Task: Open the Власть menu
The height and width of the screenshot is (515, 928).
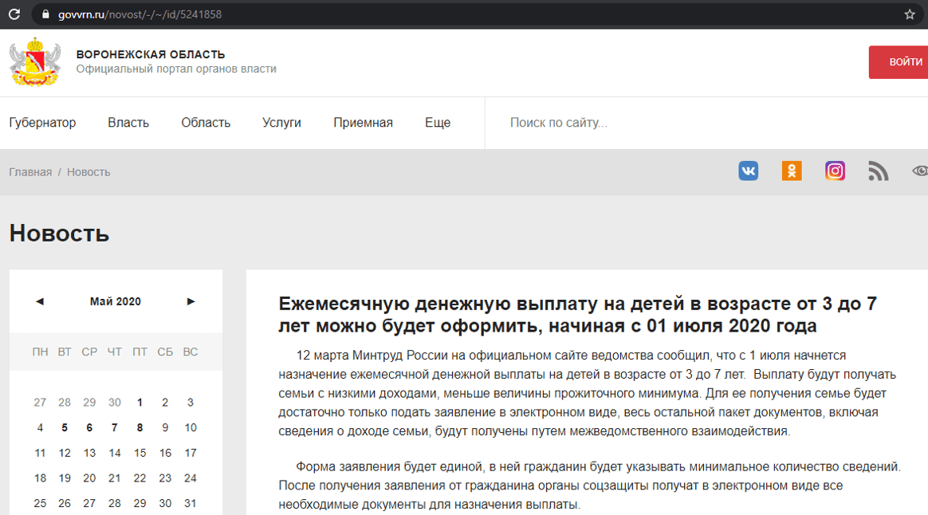Action: tap(128, 123)
